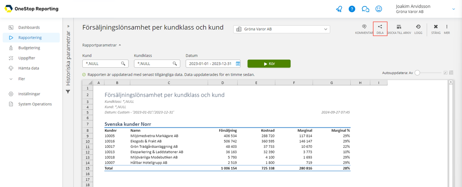Click the Kund input field
This screenshot has width=462, height=187.
tap(105, 64)
